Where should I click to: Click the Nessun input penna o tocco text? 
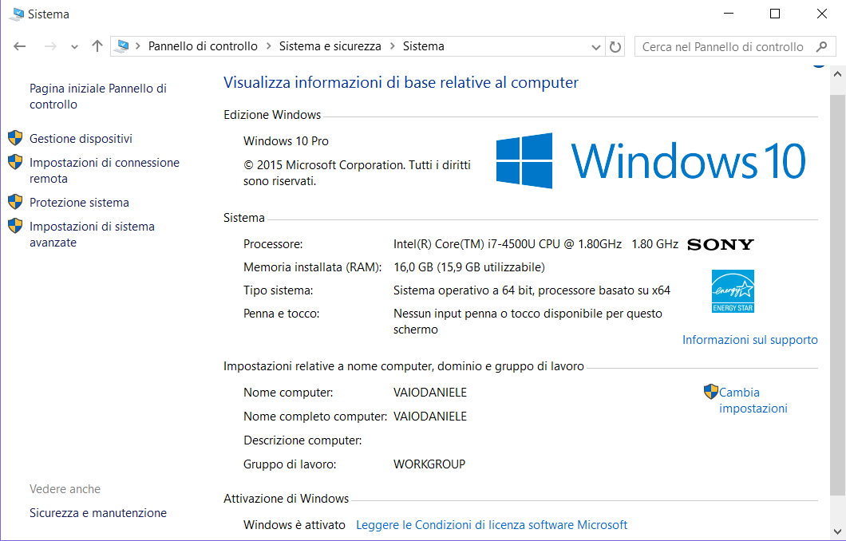pyautogui.click(x=528, y=322)
